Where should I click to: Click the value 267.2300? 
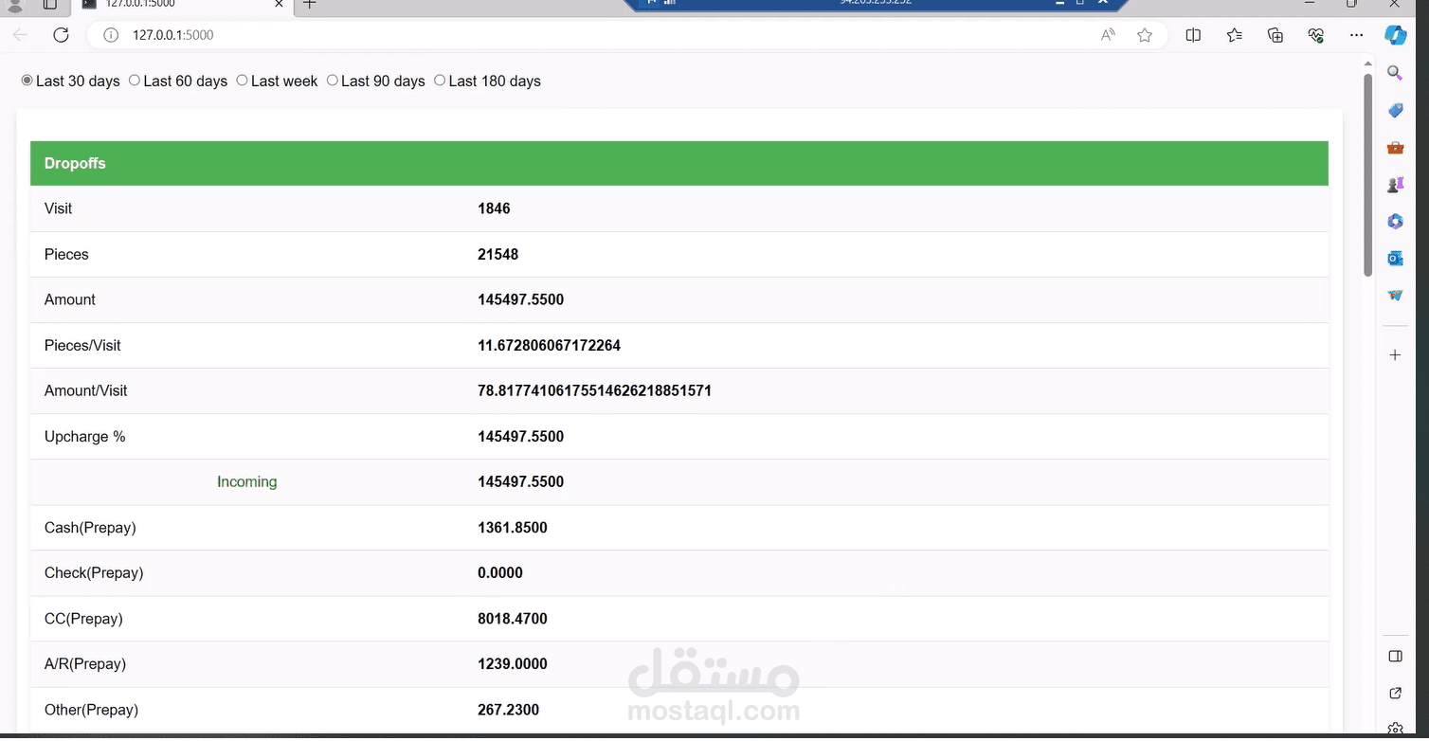508,710
